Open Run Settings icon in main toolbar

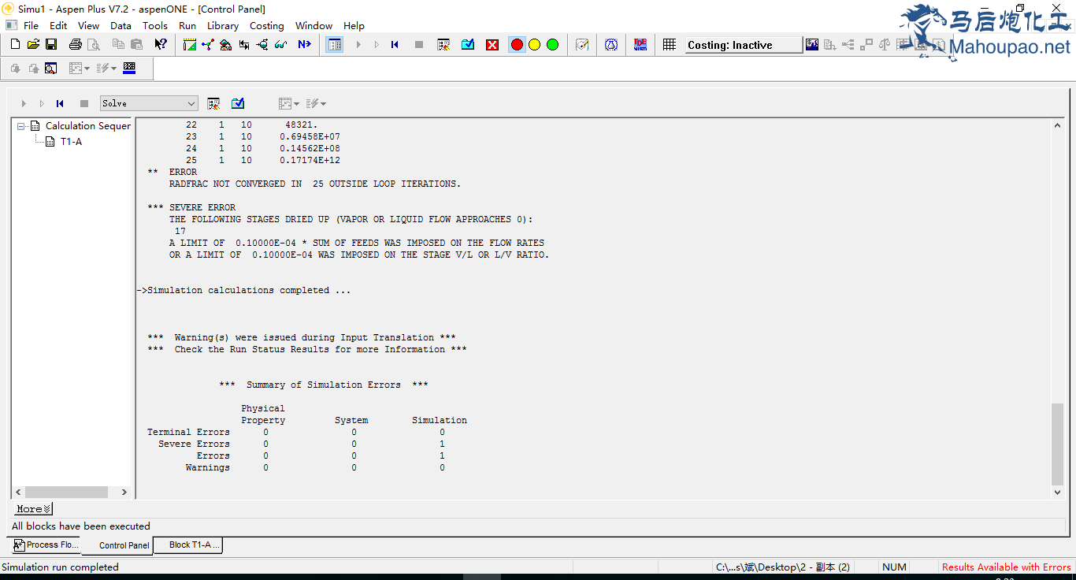coord(443,45)
